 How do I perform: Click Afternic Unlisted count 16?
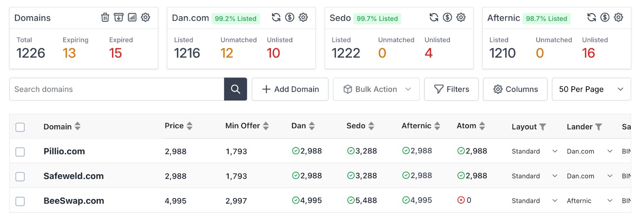589,53
